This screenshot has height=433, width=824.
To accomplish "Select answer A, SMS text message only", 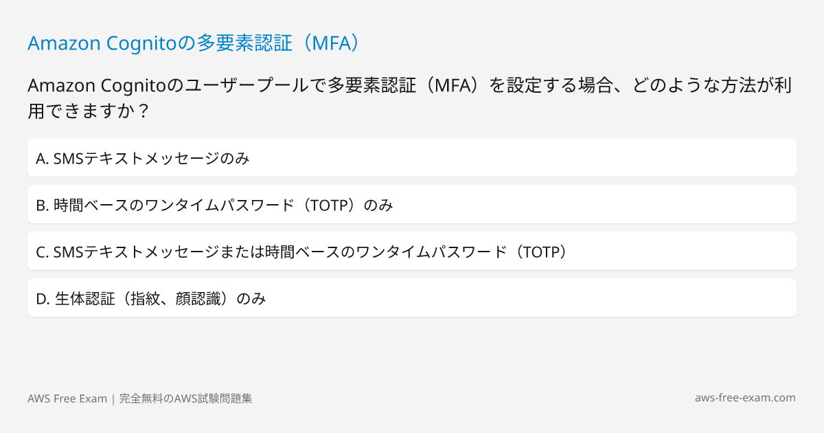I will pyautogui.click(x=412, y=158).
